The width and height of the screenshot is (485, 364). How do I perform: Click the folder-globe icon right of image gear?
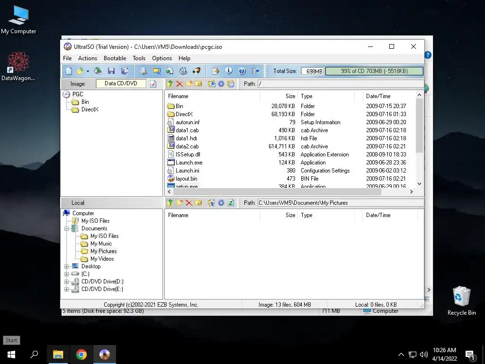pos(231,84)
